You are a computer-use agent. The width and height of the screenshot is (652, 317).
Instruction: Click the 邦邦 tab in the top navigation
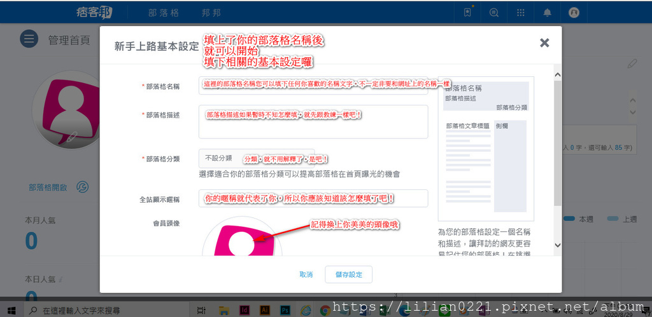coord(211,13)
